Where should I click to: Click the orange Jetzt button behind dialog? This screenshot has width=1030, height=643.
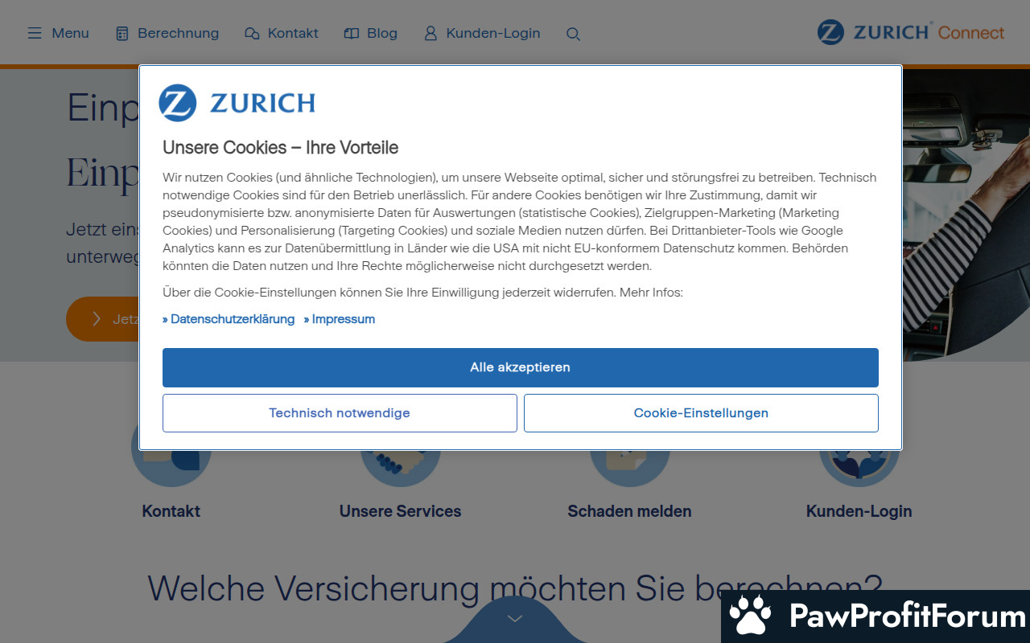102,319
